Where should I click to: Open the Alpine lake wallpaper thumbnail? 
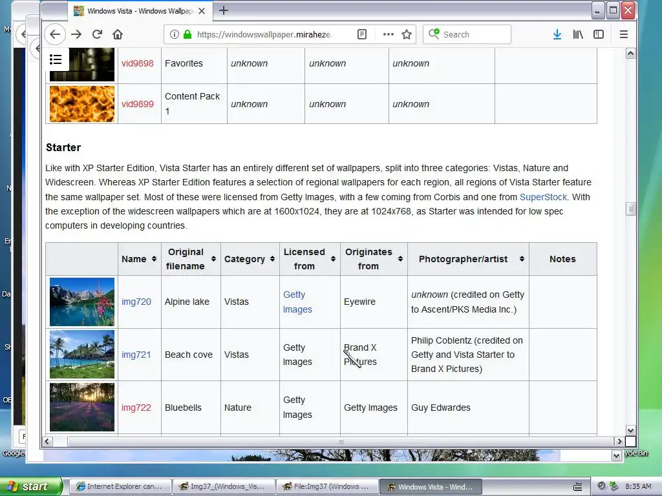(82, 302)
